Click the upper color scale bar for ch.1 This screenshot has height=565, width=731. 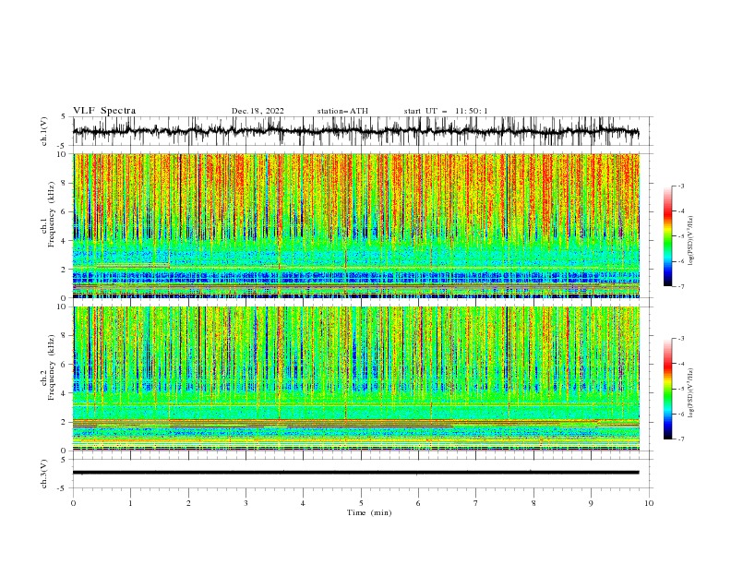tap(667, 236)
